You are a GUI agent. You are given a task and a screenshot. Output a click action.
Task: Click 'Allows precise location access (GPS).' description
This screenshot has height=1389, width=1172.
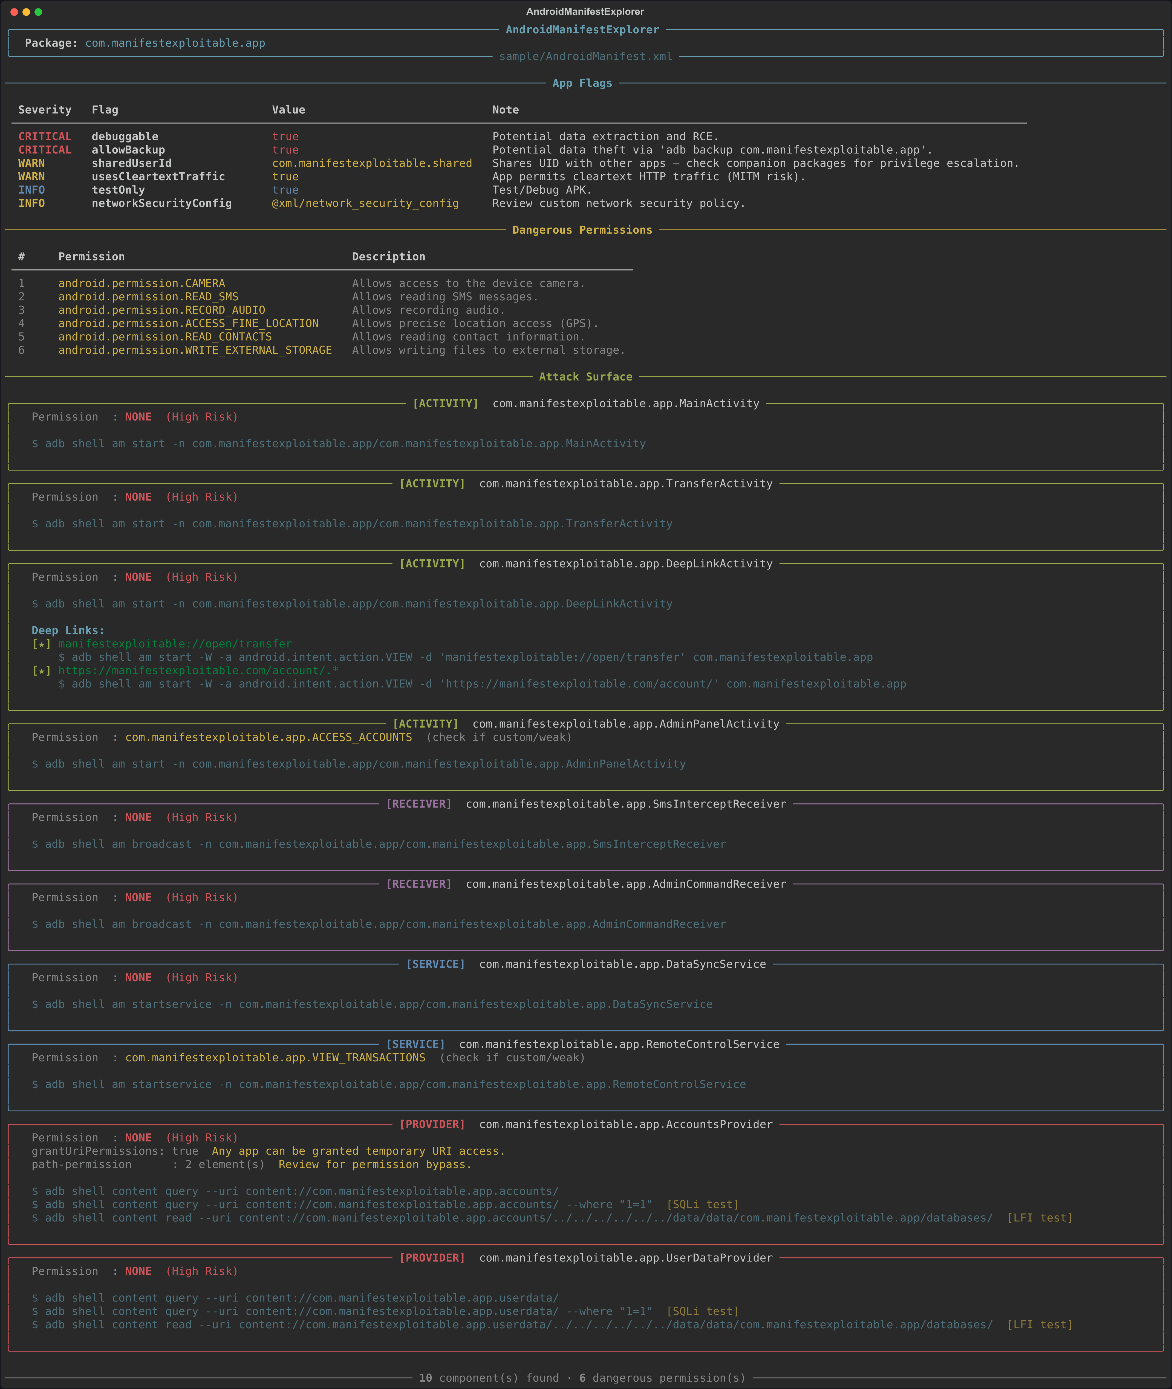pos(475,323)
